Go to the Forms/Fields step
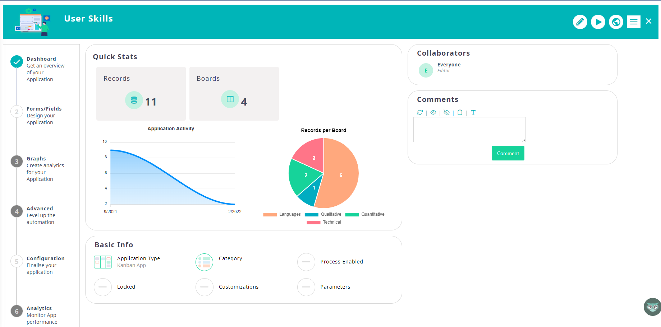The width and height of the screenshot is (661, 327). click(x=44, y=108)
